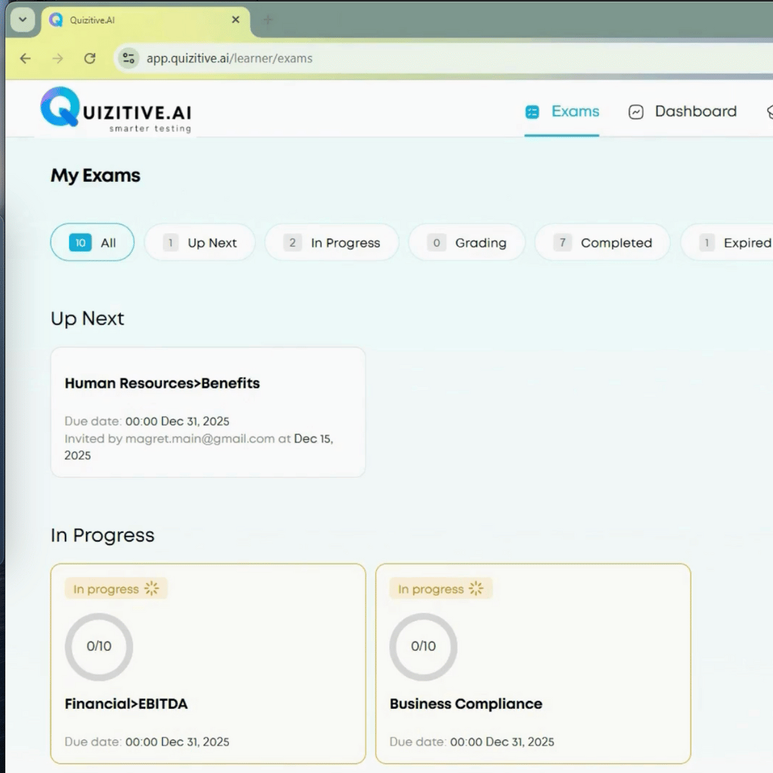Click 0/10 progress ring on Business Compliance
Screen dimensions: 773x773
click(423, 647)
